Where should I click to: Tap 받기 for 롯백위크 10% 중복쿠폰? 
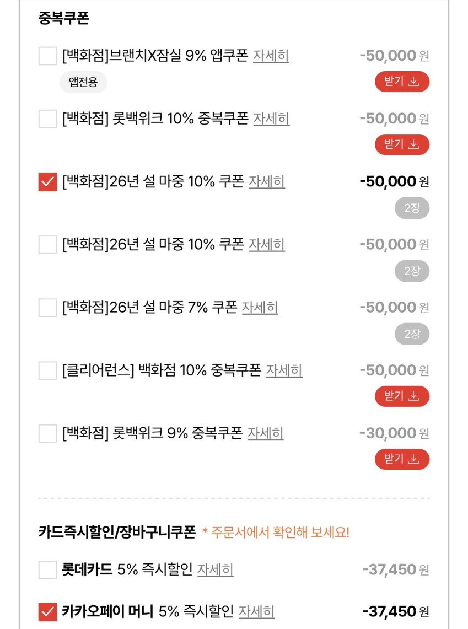click(x=402, y=144)
